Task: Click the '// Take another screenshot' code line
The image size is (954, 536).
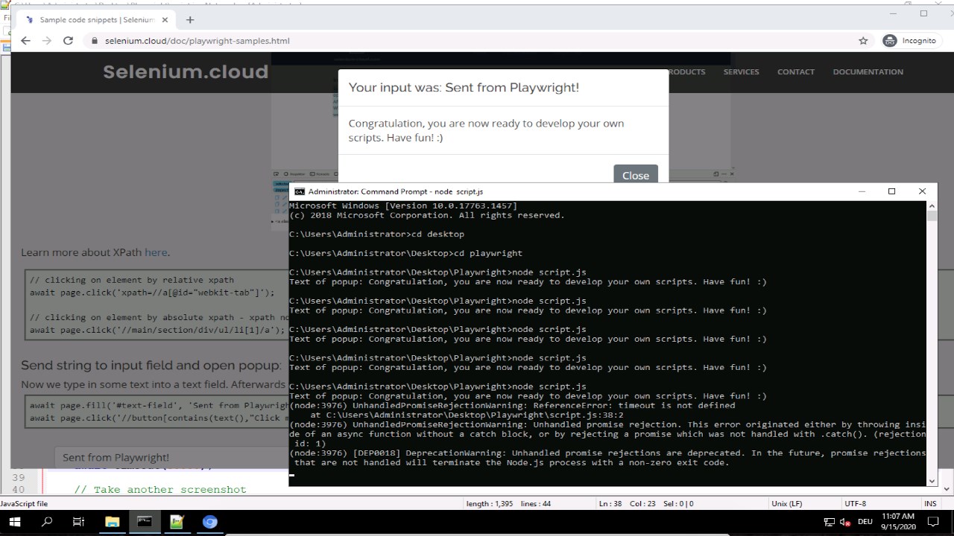Action: point(159,489)
